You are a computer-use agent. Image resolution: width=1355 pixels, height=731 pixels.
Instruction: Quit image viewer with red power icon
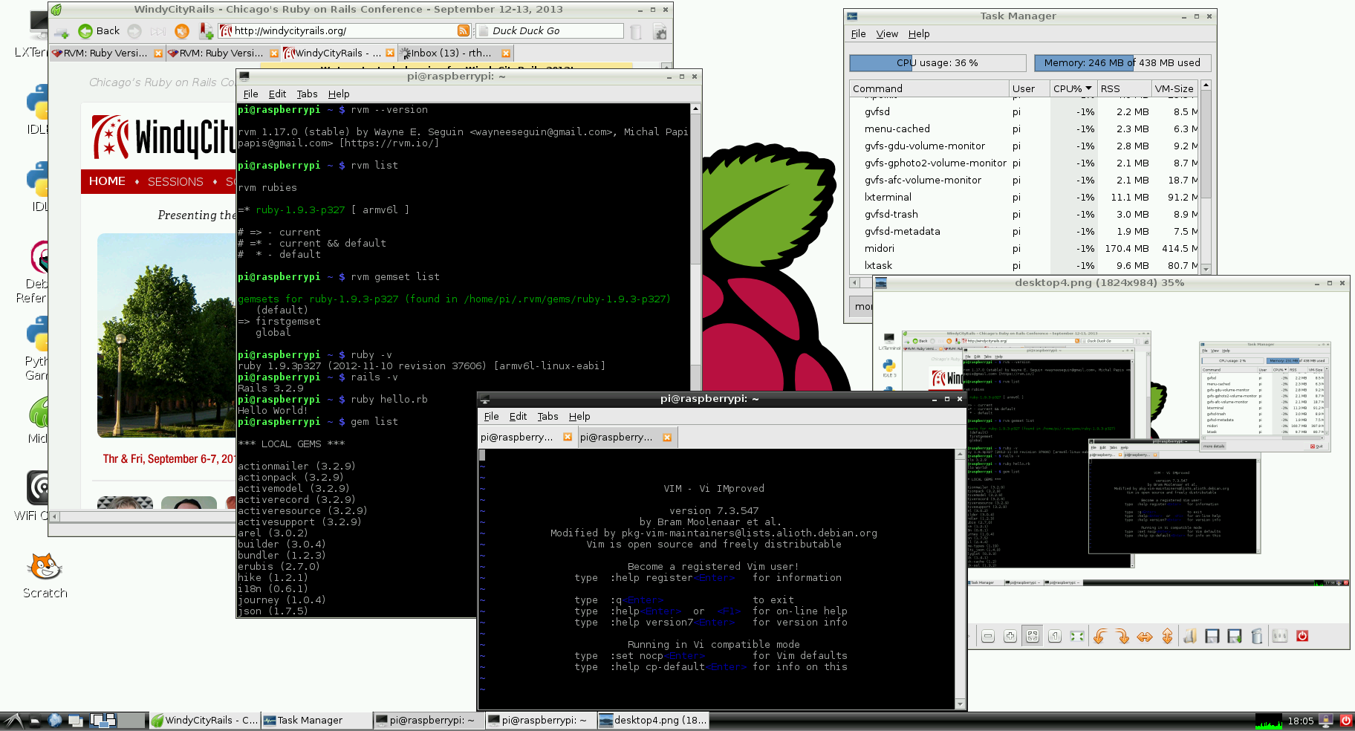click(1302, 636)
